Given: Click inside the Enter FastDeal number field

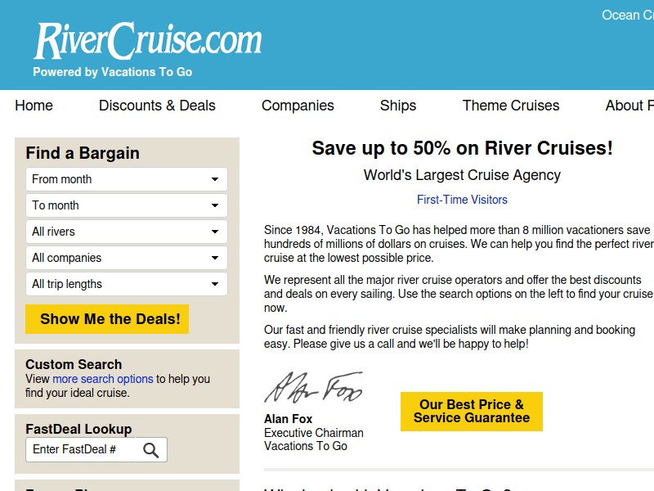Looking at the screenshot, I should coord(82,449).
